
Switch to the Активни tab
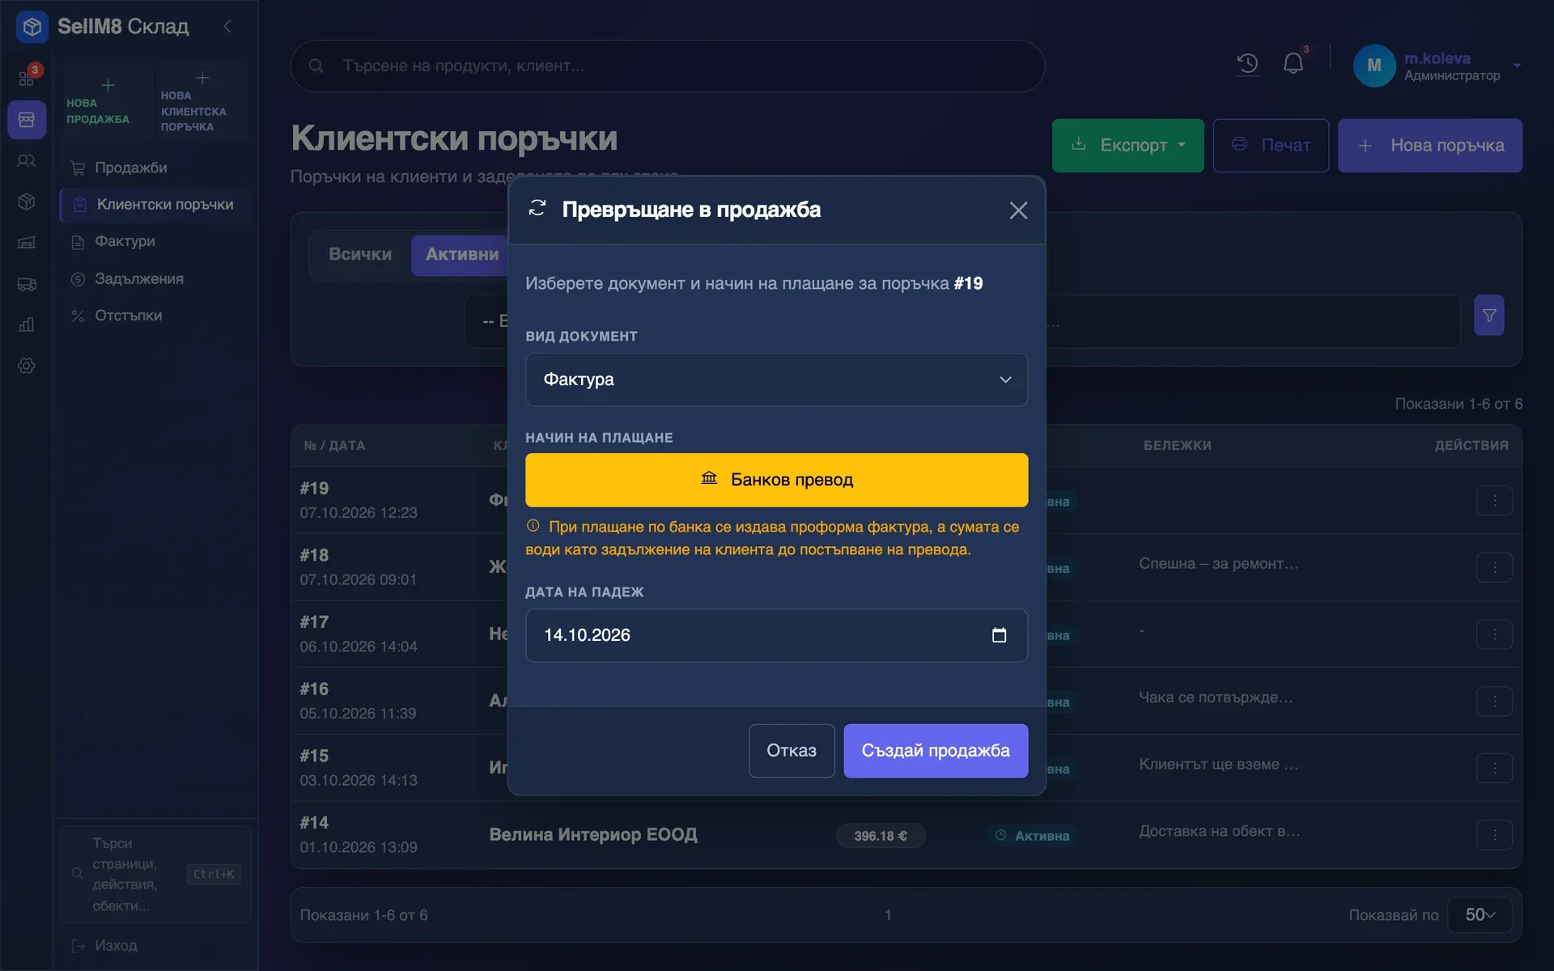(x=462, y=255)
